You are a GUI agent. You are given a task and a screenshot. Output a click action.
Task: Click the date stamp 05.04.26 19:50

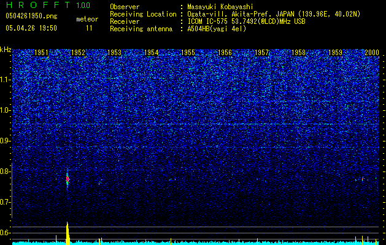[x=31, y=28]
